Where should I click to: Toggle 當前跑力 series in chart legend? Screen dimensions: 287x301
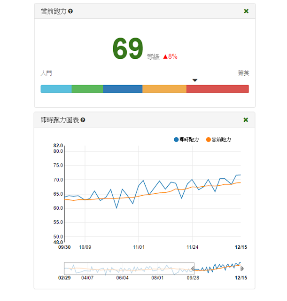coord(218,140)
